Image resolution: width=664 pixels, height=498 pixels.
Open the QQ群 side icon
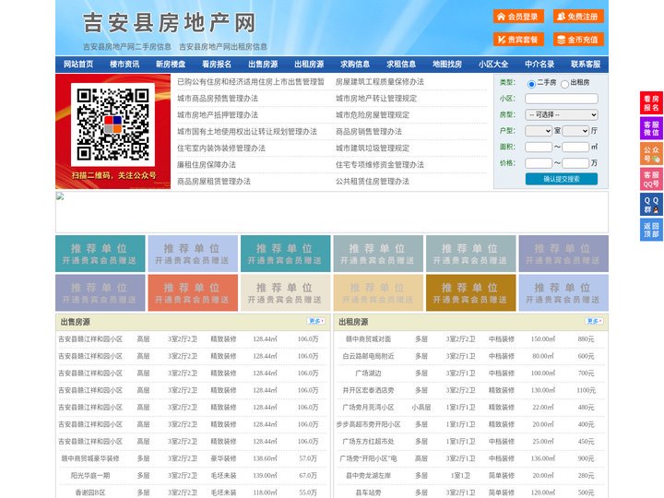651,205
